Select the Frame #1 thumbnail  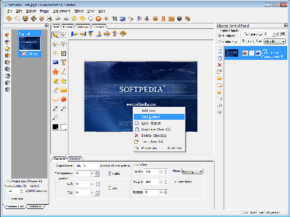[29, 44]
